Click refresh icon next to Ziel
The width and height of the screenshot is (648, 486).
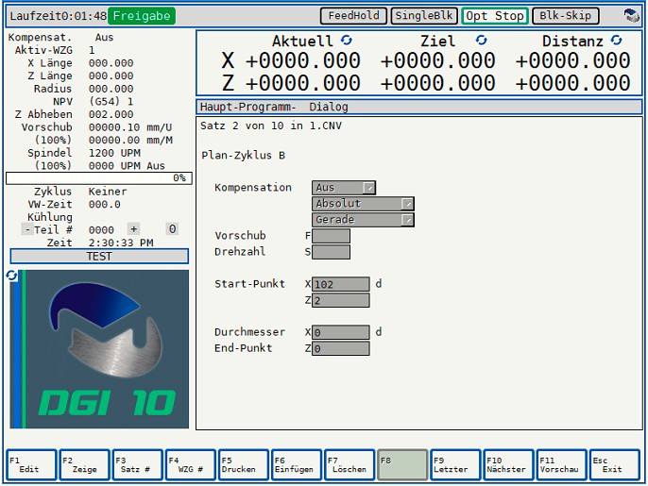pyautogui.click(x=481, y=40)
